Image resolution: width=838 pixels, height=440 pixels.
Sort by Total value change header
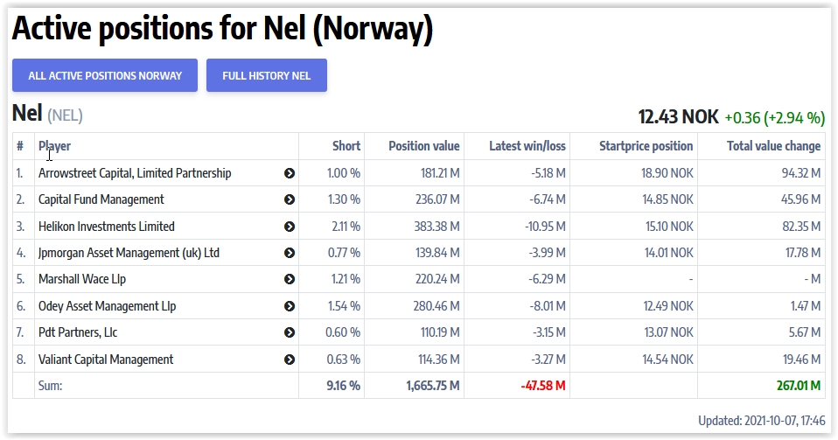(773, 146)
